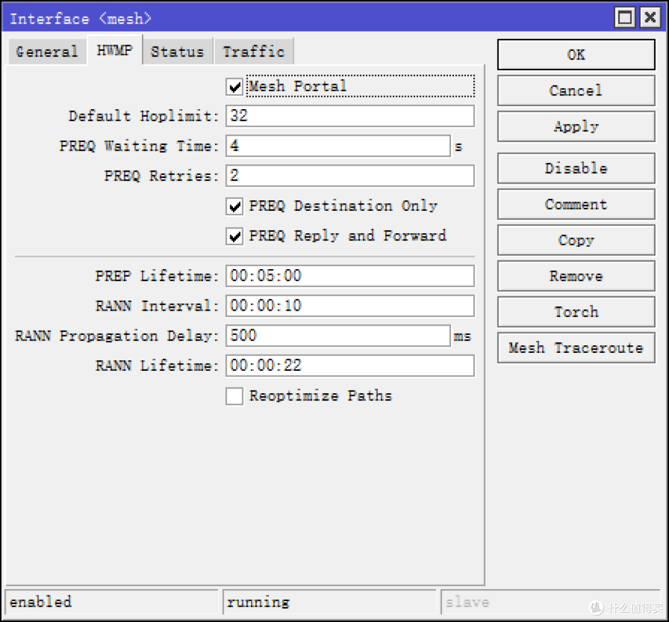Enable Reoptimize Paths option
The width and height of the screenshot is (669, 622).
click(x=234, y=396)
